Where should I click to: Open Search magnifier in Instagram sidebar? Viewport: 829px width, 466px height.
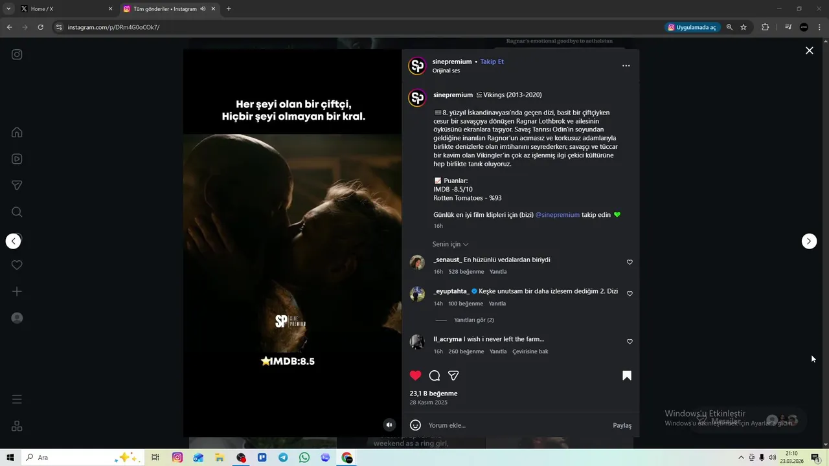(x=17, y=212)
